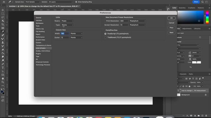Select the Eraser tool
This screenshot has height=118, width=211.
tap(3, 49)
